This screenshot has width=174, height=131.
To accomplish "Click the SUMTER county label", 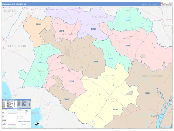I will pyautogui.click(x=10, y=11).
